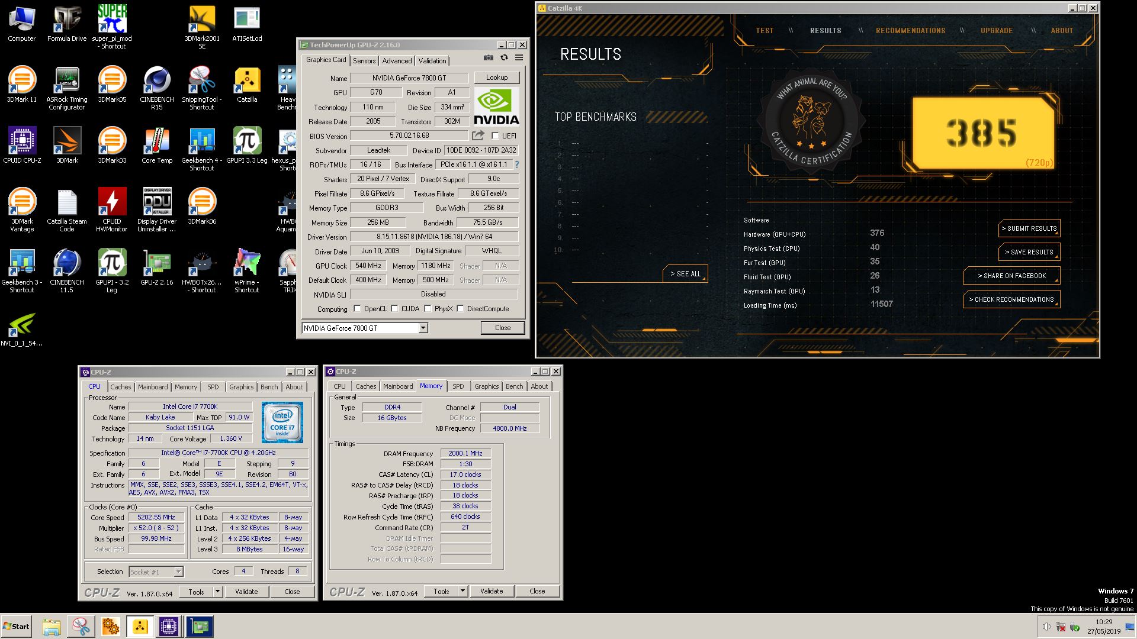Open the SPD tab in the CPU-Z Memory window
Viewport: 1137px width, 639px height.
click(x=458, y=386)
